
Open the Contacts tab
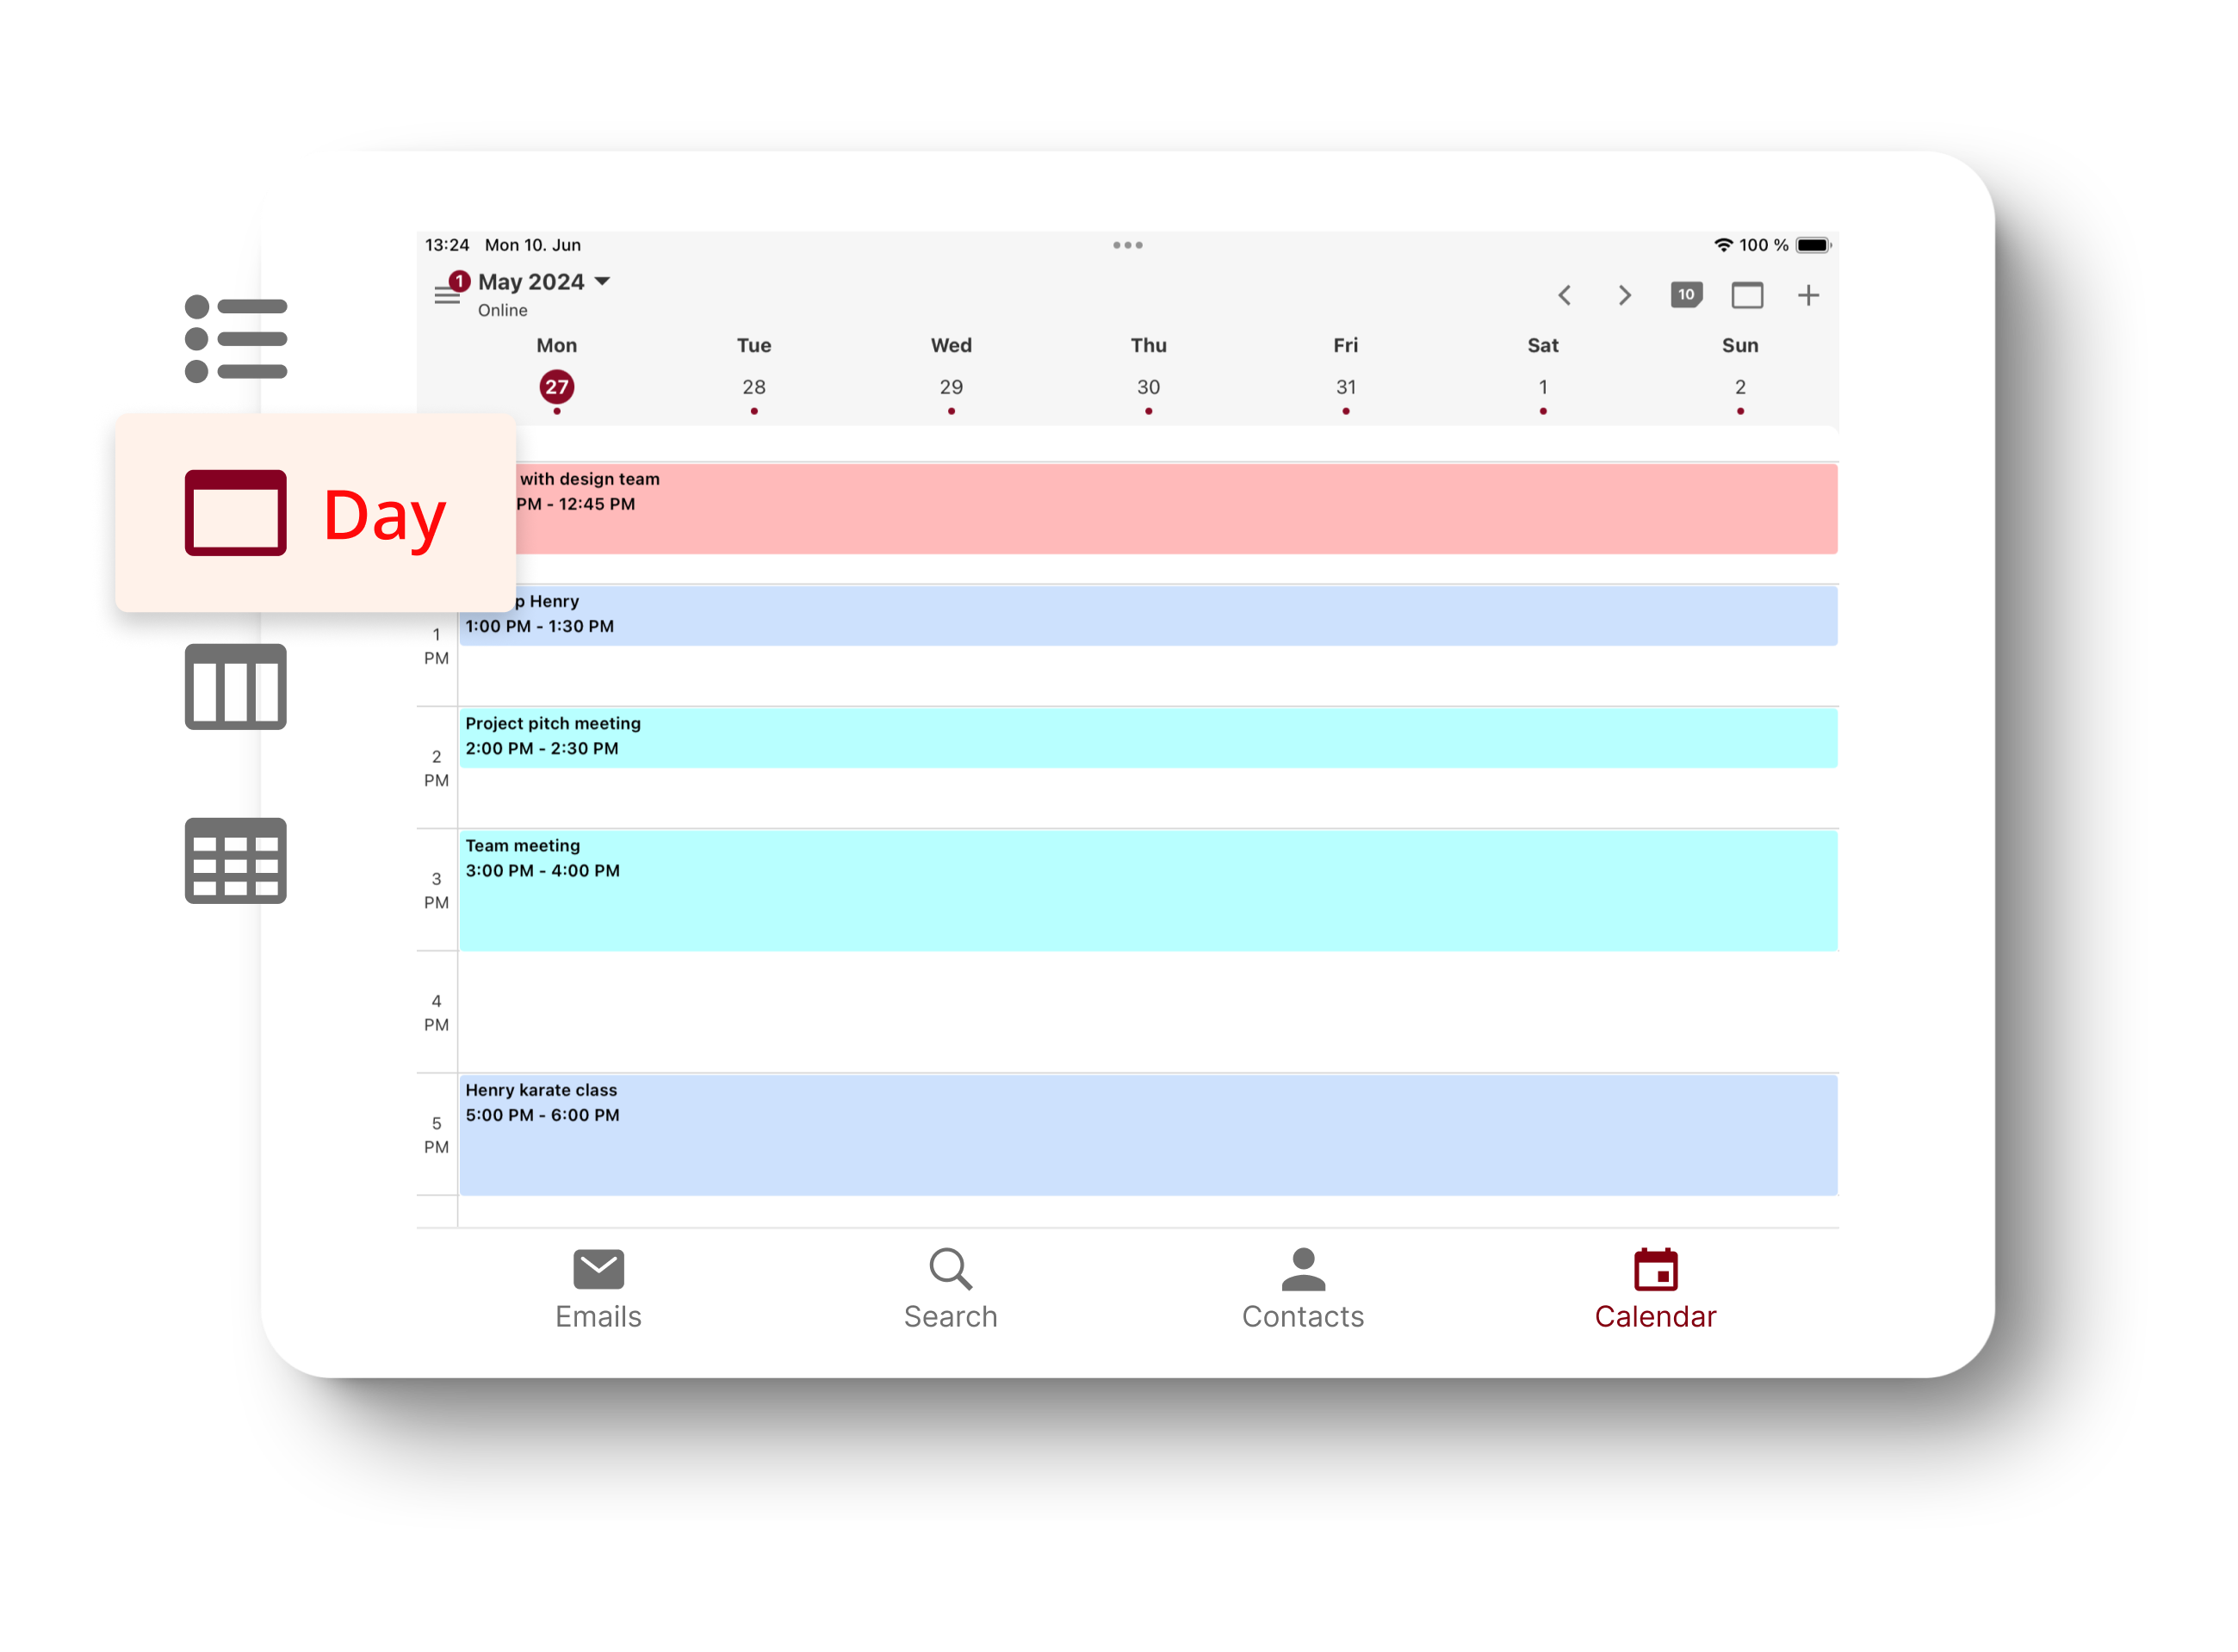[x=1301, y=1290]
